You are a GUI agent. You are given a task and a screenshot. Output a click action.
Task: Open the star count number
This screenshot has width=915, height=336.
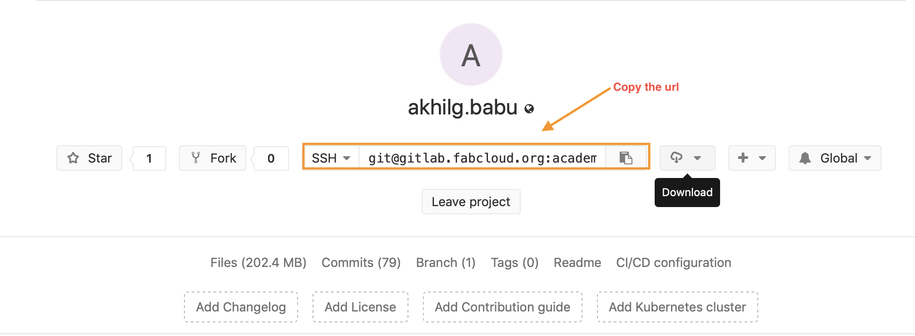point(149,158)
